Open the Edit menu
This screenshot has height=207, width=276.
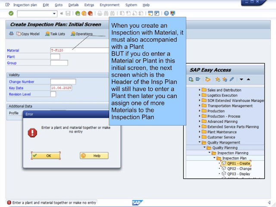coord(46,5)
